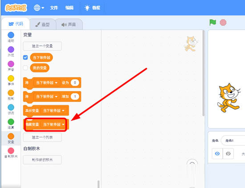Stop the project with red stop button
The height and width of the screenshot is (188, 245).
click(x=223, y=23)
